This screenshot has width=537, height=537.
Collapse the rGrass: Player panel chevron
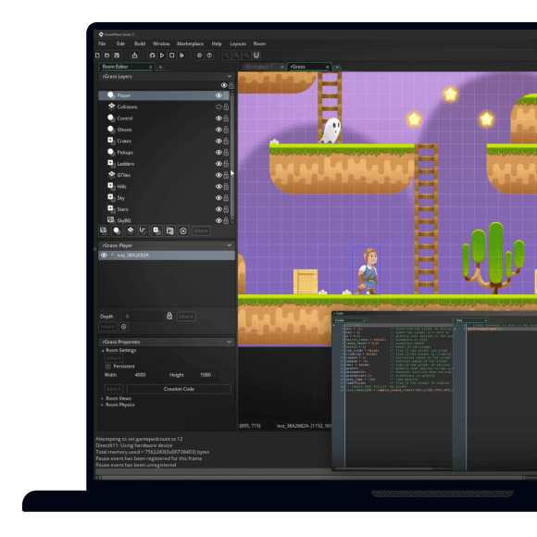(229, 245)
